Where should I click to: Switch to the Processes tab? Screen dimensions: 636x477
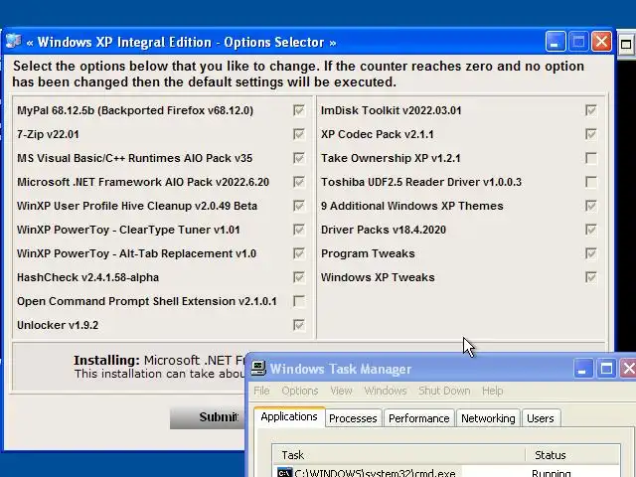[353, 418]
